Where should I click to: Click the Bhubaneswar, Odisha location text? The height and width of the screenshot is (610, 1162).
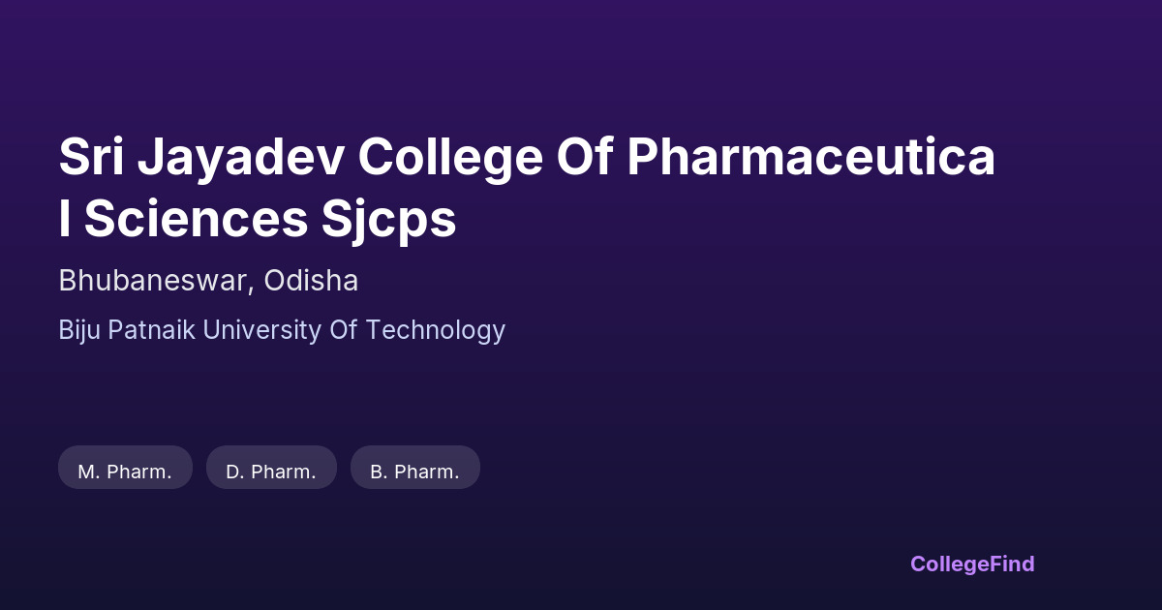(x=208, y=281)
